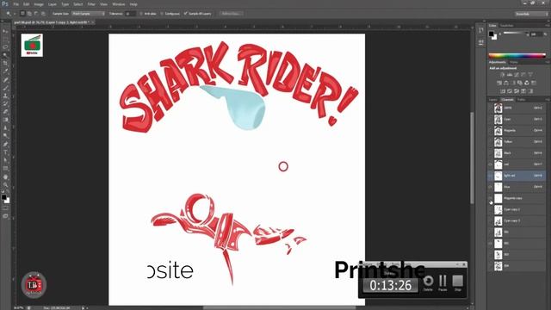Hide the blue spot channel
Image resolution: width=551 pixels, height=310 pixels.
tap(490, 187)
